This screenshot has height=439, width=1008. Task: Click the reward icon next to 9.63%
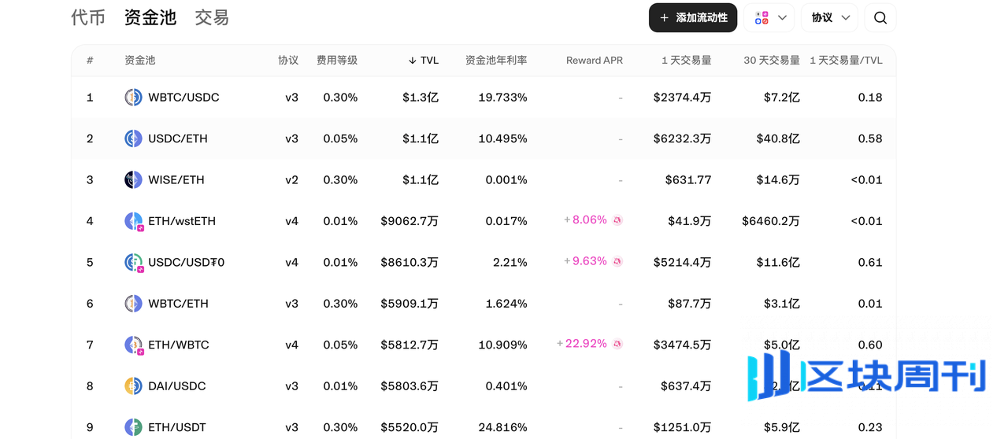point(617,261)
